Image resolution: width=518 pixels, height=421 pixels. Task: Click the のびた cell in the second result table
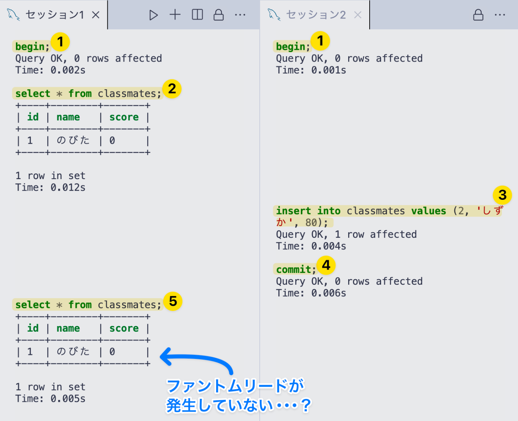73,352
